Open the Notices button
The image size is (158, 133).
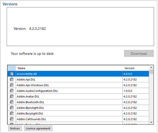[15, 128]
